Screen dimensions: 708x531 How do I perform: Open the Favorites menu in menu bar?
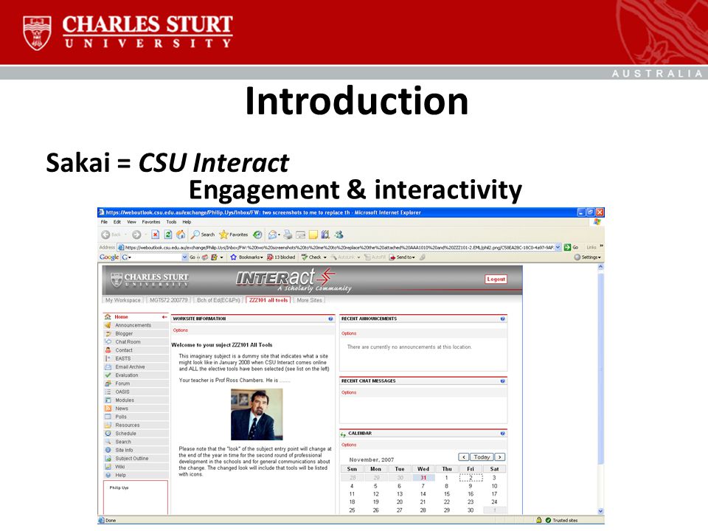(x=150, y=222)
